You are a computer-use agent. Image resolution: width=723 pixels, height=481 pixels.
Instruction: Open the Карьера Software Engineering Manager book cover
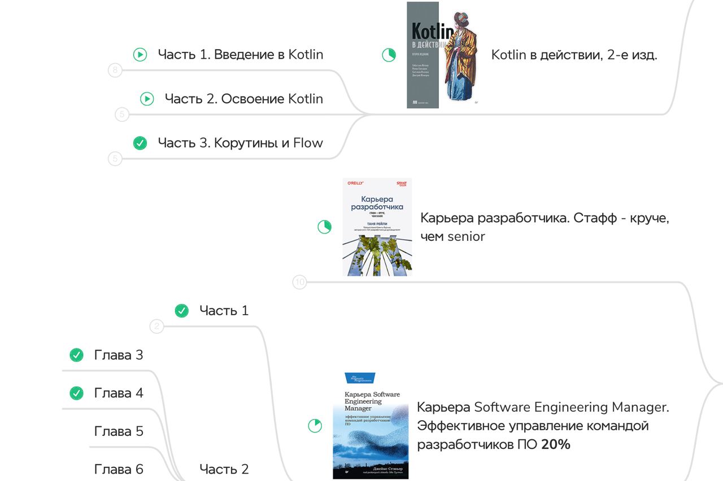tap(371, 426)
